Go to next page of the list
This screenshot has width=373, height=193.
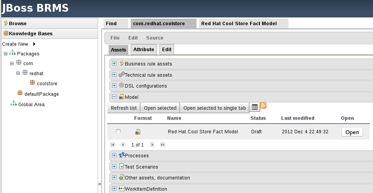152,145
